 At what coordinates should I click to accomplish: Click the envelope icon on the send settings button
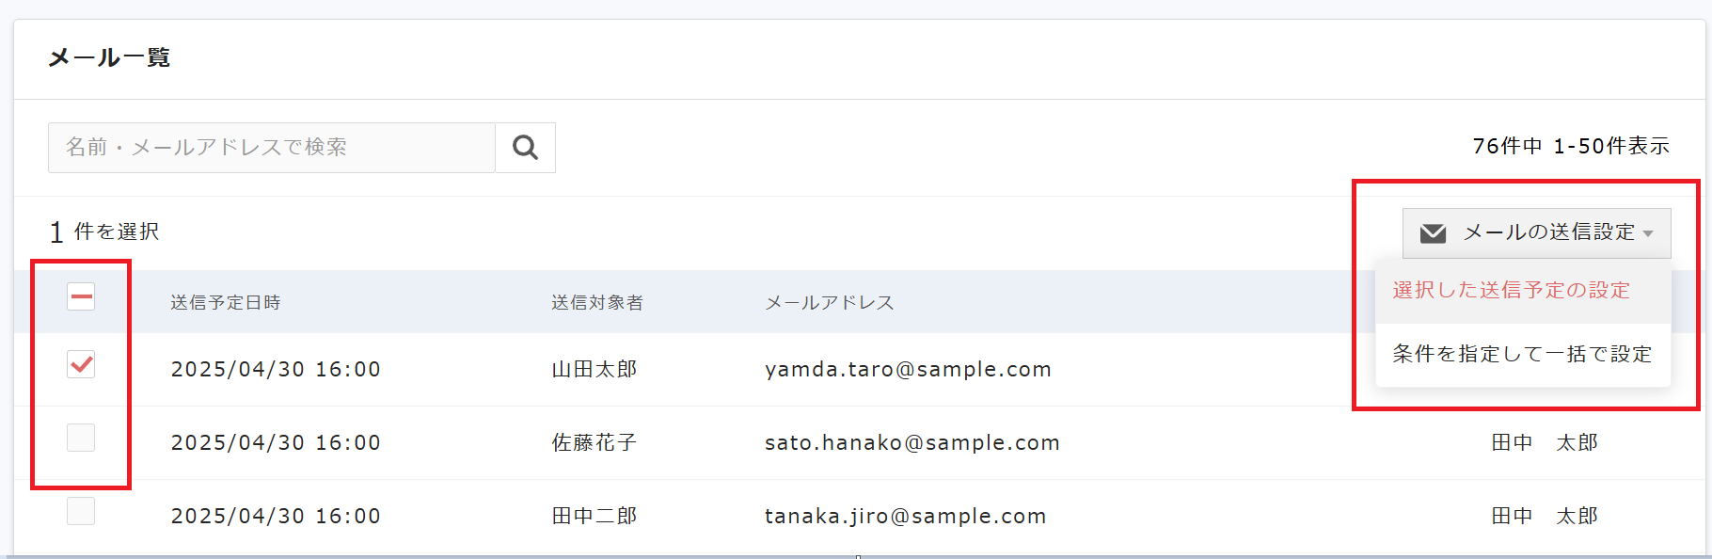click(x=1433, y=233)
